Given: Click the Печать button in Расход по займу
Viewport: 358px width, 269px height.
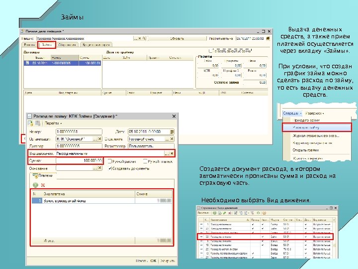Looking at the screenshot, I should coord(142,261).
